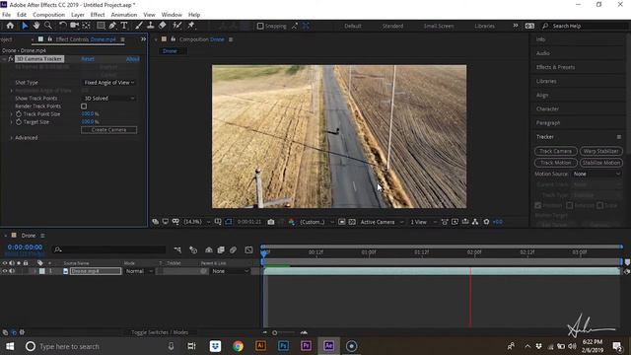Image resolution: width=631 pixels, height=355 pixels.
Task: Expand workspace overflow chevrons
Action: coord(515,26)
